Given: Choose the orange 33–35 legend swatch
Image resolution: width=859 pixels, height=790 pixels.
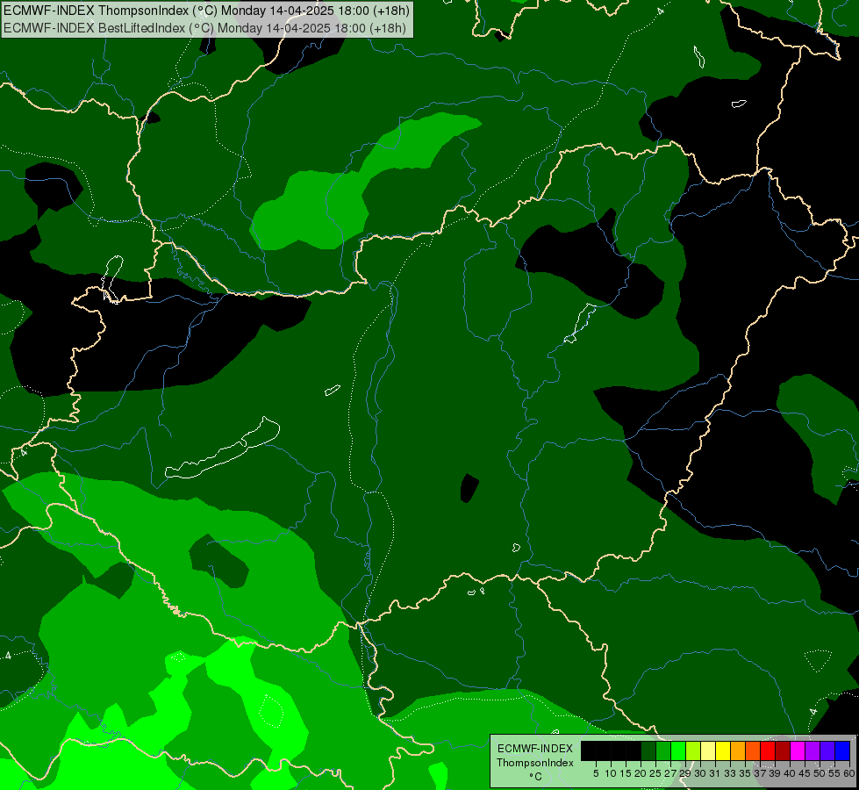Looking at the screenshot, I should coord(737,750).
